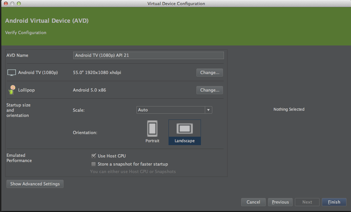
Task: Click the yellow minimize window button
Action: point(12,4)
